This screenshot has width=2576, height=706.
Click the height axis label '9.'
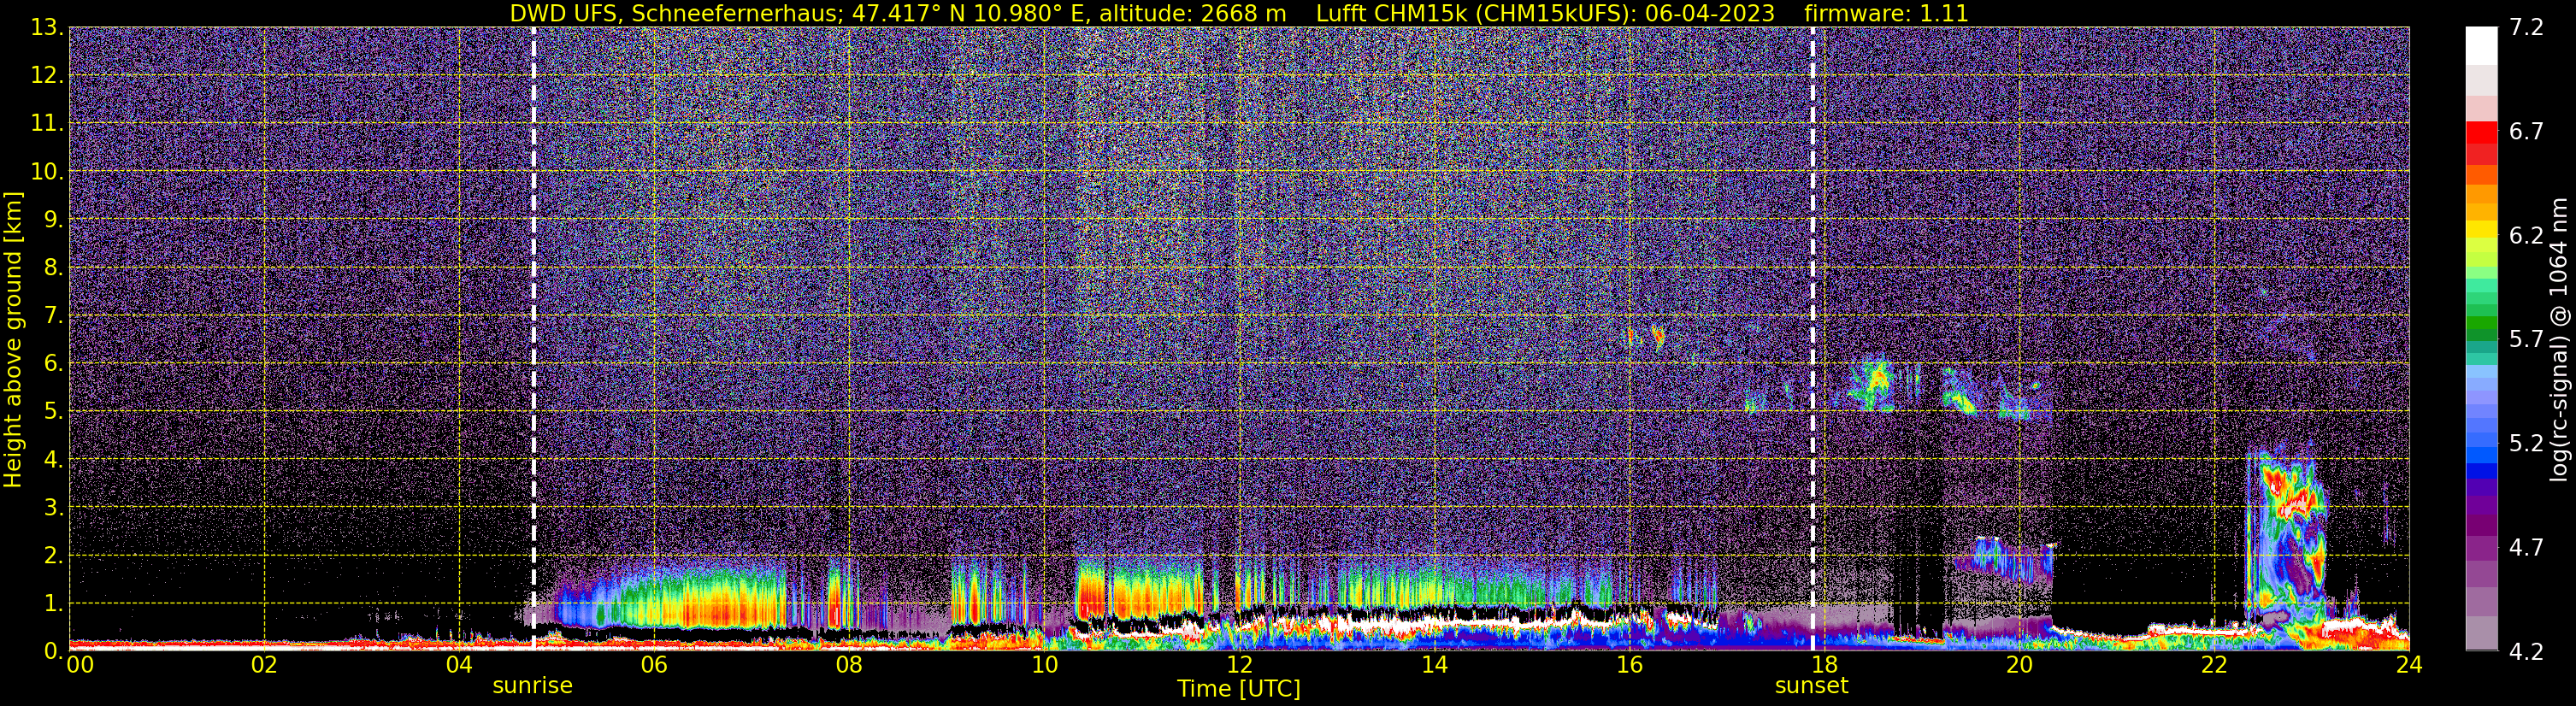(x=53, y=220)
